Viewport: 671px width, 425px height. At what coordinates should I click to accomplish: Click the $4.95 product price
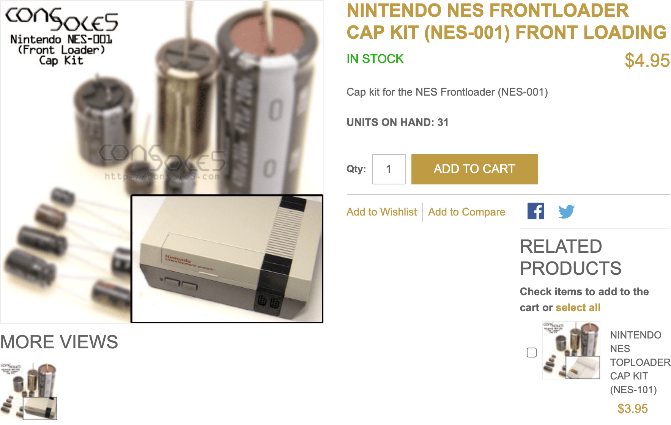[x=647, y=60]
